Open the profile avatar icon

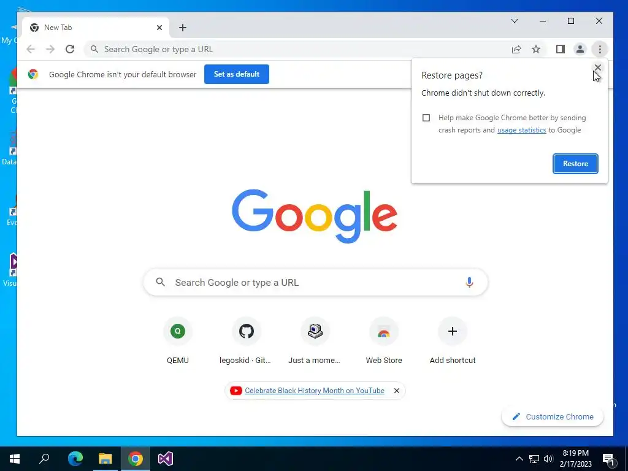click(580, 49)
